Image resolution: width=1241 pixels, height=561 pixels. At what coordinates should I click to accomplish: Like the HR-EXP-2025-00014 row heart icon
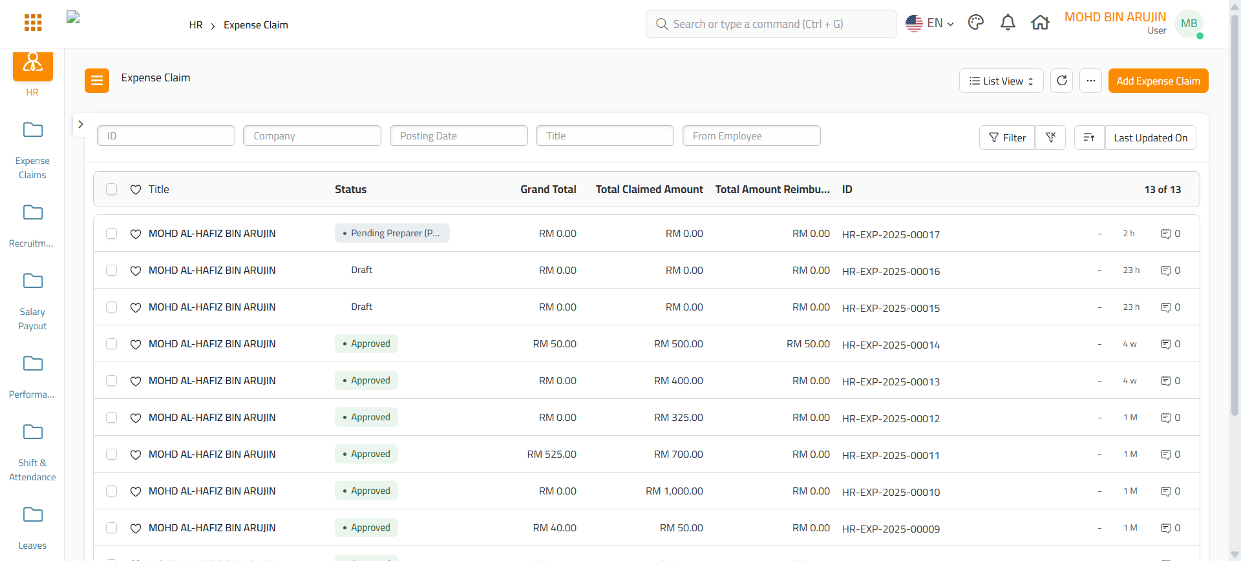coord(136,344)
